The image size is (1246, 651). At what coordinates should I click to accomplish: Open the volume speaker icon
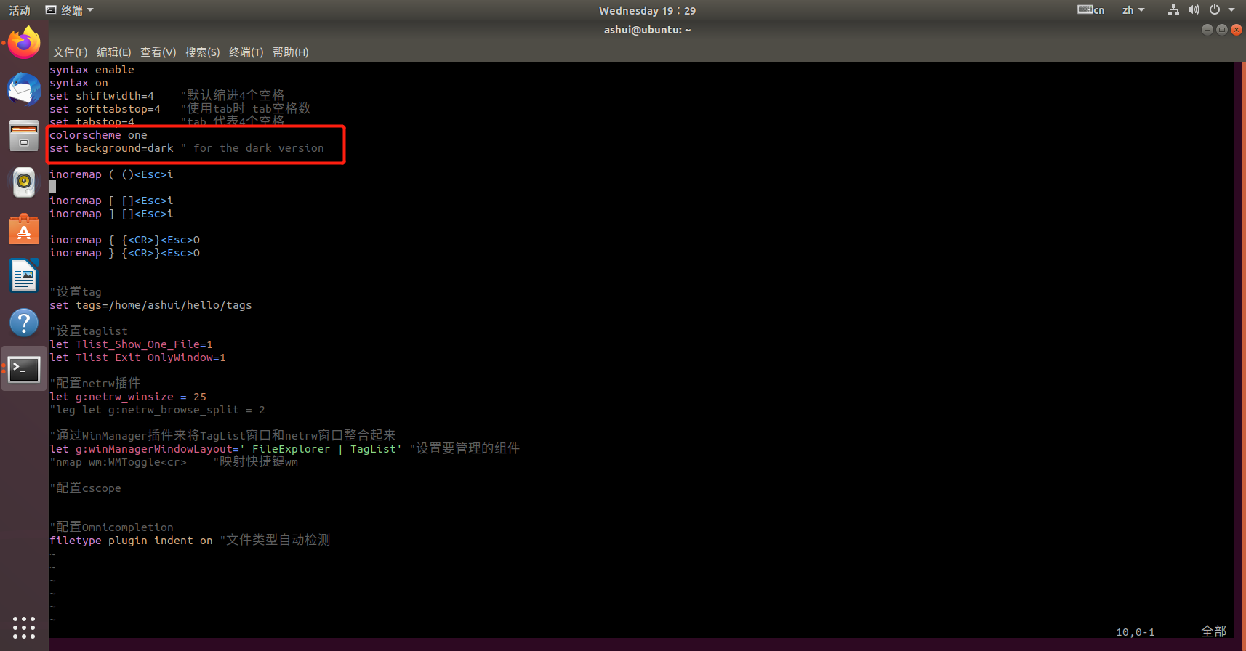1194,10
